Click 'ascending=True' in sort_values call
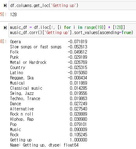The image size is (136, 149). 115,33
